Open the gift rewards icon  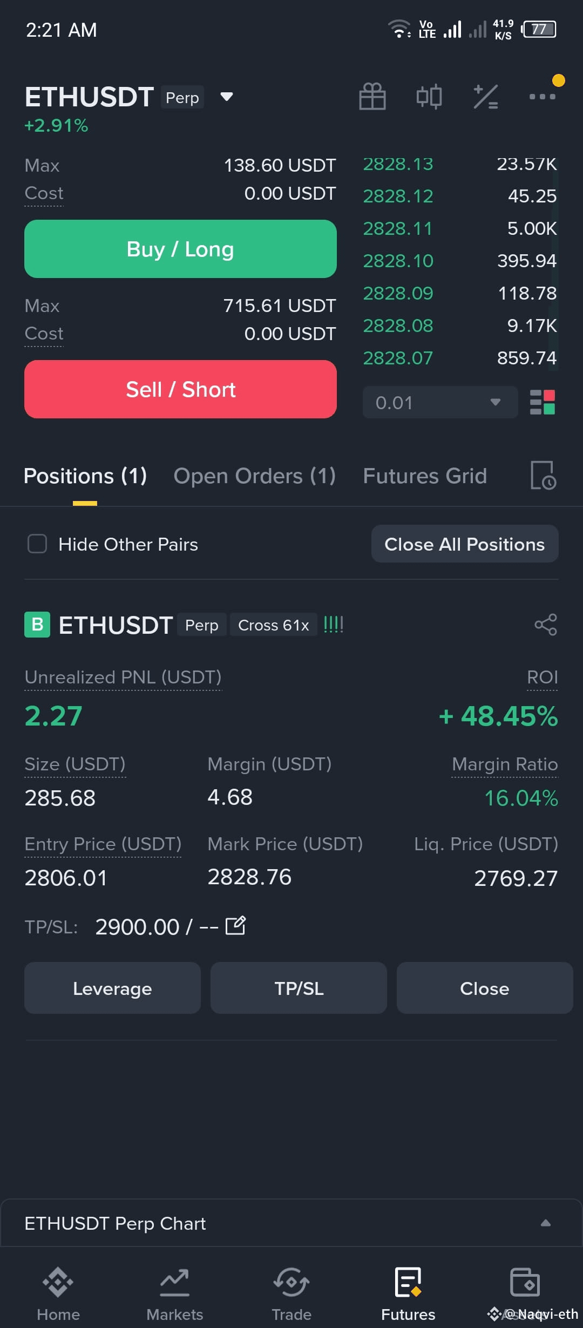tap(372, 97)
